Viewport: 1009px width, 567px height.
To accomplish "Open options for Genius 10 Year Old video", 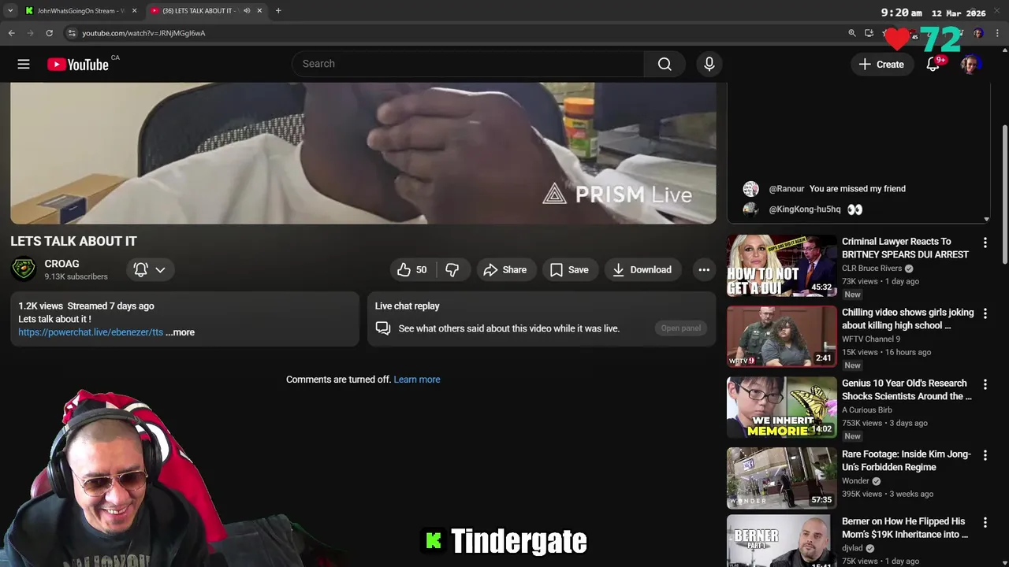I will coord(985,384).
